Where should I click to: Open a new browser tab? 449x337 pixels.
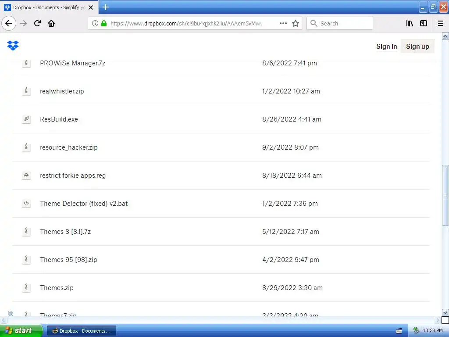pyautogui.click(x=106, y=7)
